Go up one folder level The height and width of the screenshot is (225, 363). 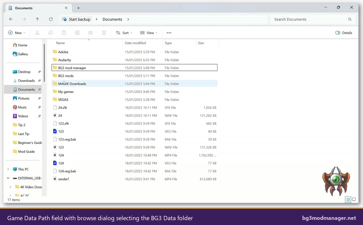[x=38, y=19]
